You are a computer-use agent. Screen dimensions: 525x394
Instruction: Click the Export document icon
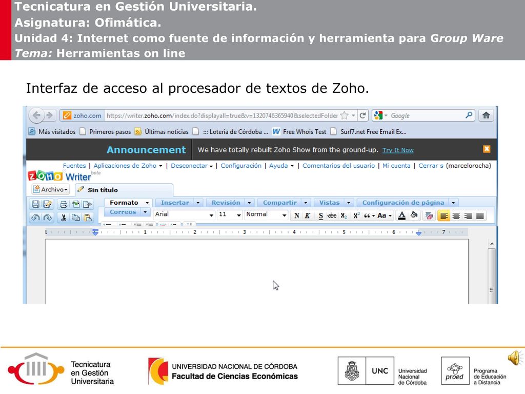87,204
